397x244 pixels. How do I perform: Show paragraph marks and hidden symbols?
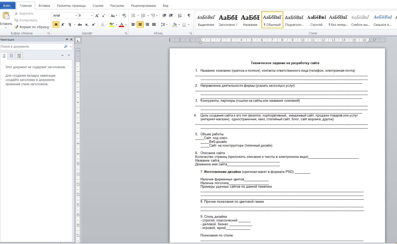pos(189,16)
